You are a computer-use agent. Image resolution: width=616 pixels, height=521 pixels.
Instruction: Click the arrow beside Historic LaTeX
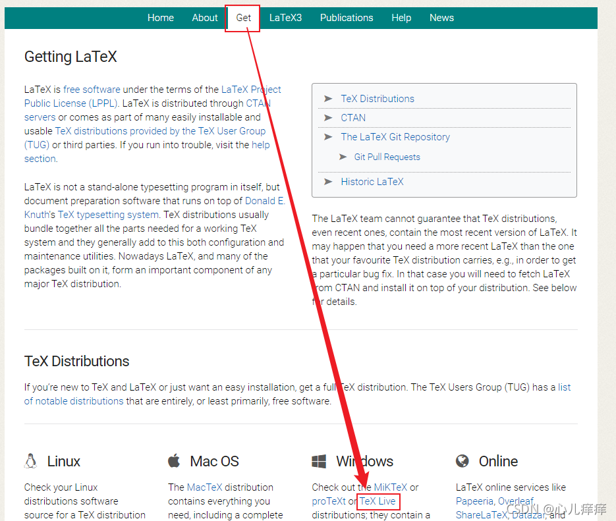328,182
